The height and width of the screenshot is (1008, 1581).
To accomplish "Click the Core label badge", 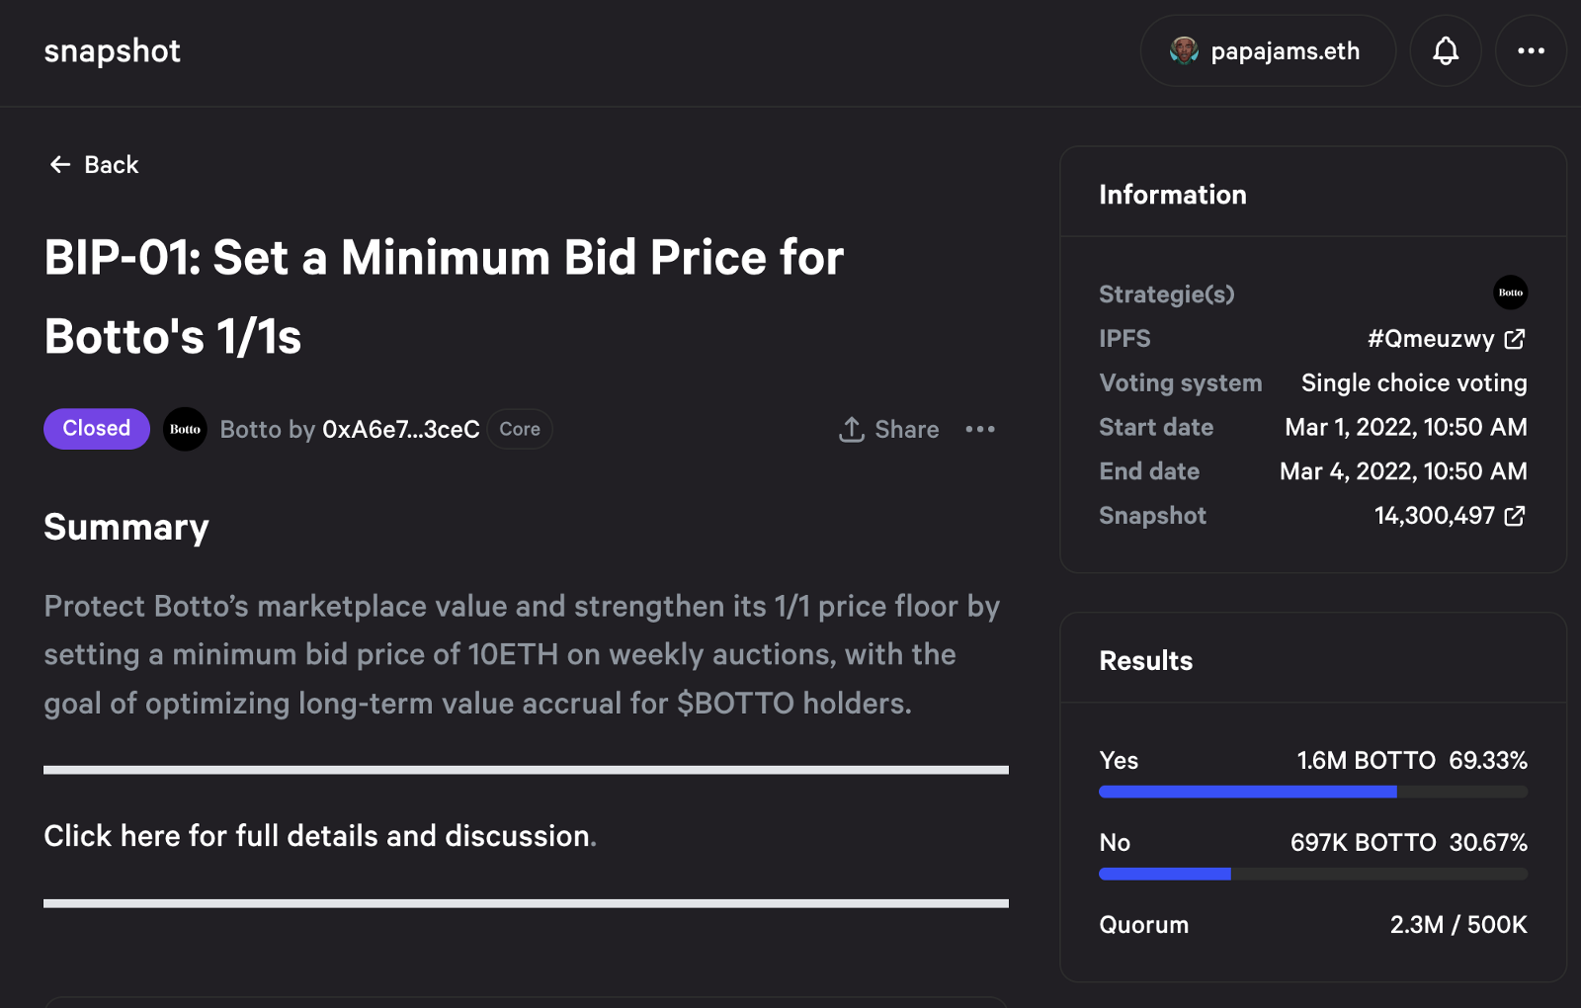I will pos(520,429).
